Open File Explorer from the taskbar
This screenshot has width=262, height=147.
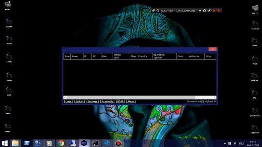tap(16, 143)
